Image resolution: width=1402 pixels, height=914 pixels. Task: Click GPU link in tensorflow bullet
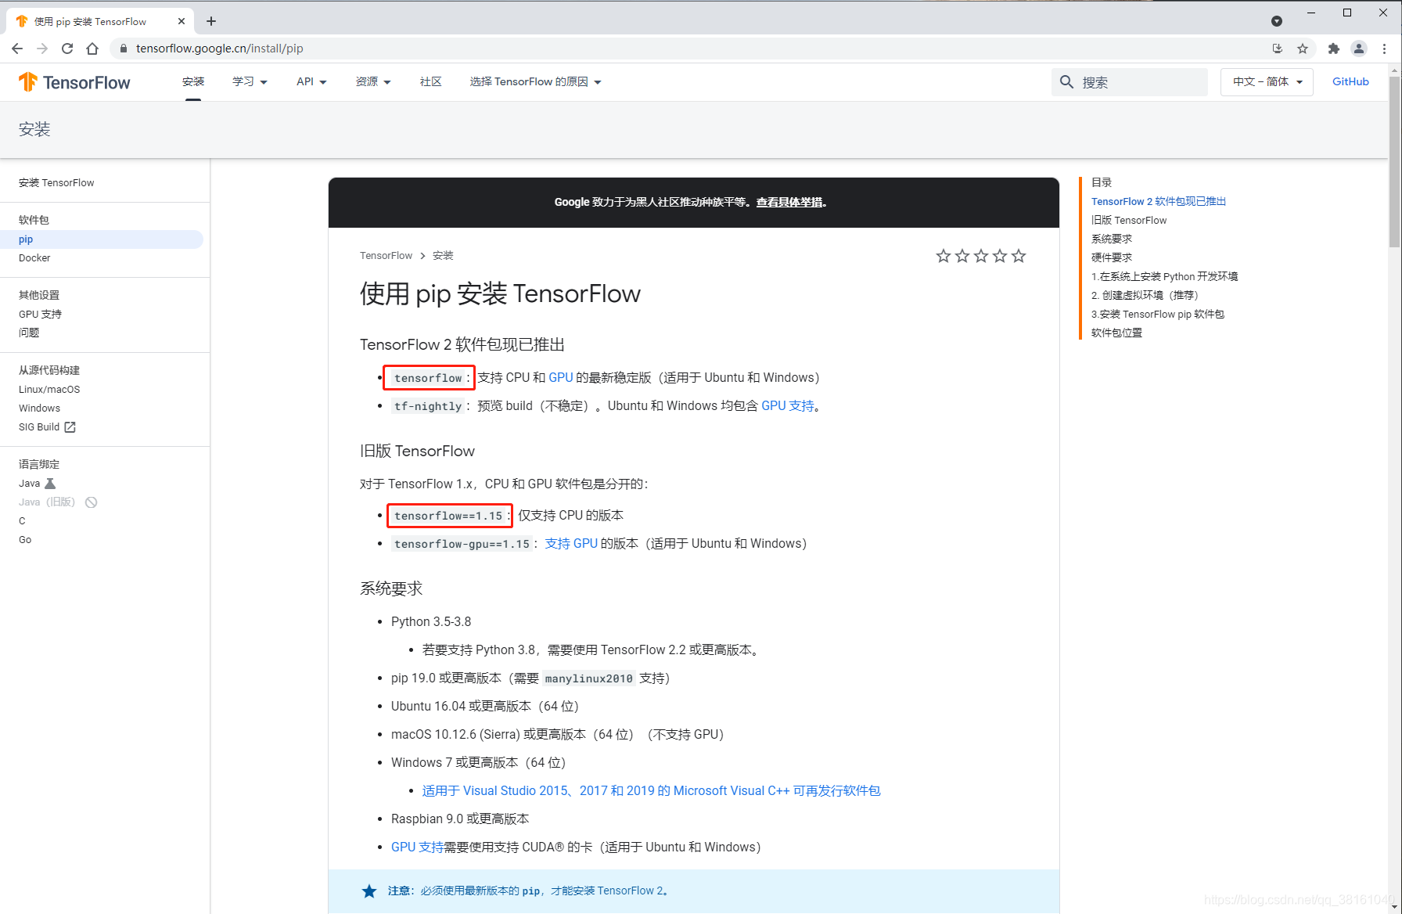[561, 377]
